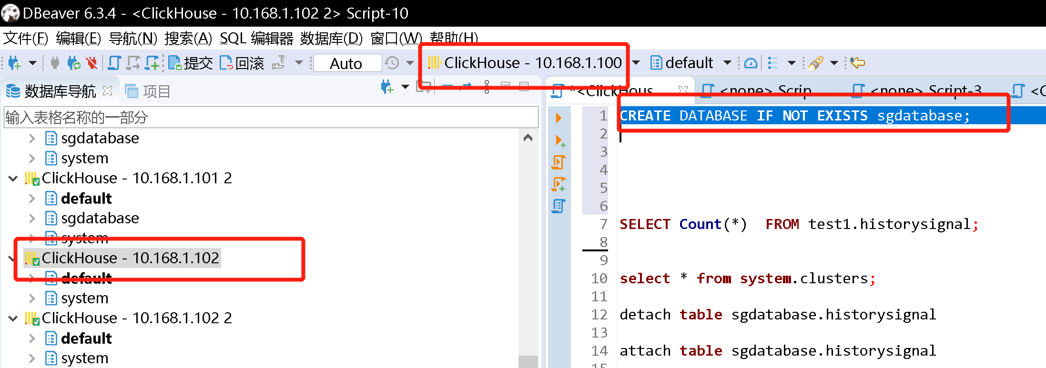Open the SQL 编辑器 menu
1046x368 pixels.
(x=256, y=38)
